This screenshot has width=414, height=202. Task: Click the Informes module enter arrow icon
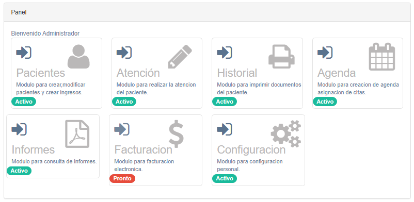point(19,129)
